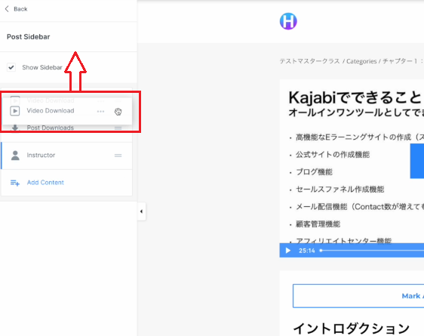Click the Back label text
The image size is (424, 336).
point(20,9)
